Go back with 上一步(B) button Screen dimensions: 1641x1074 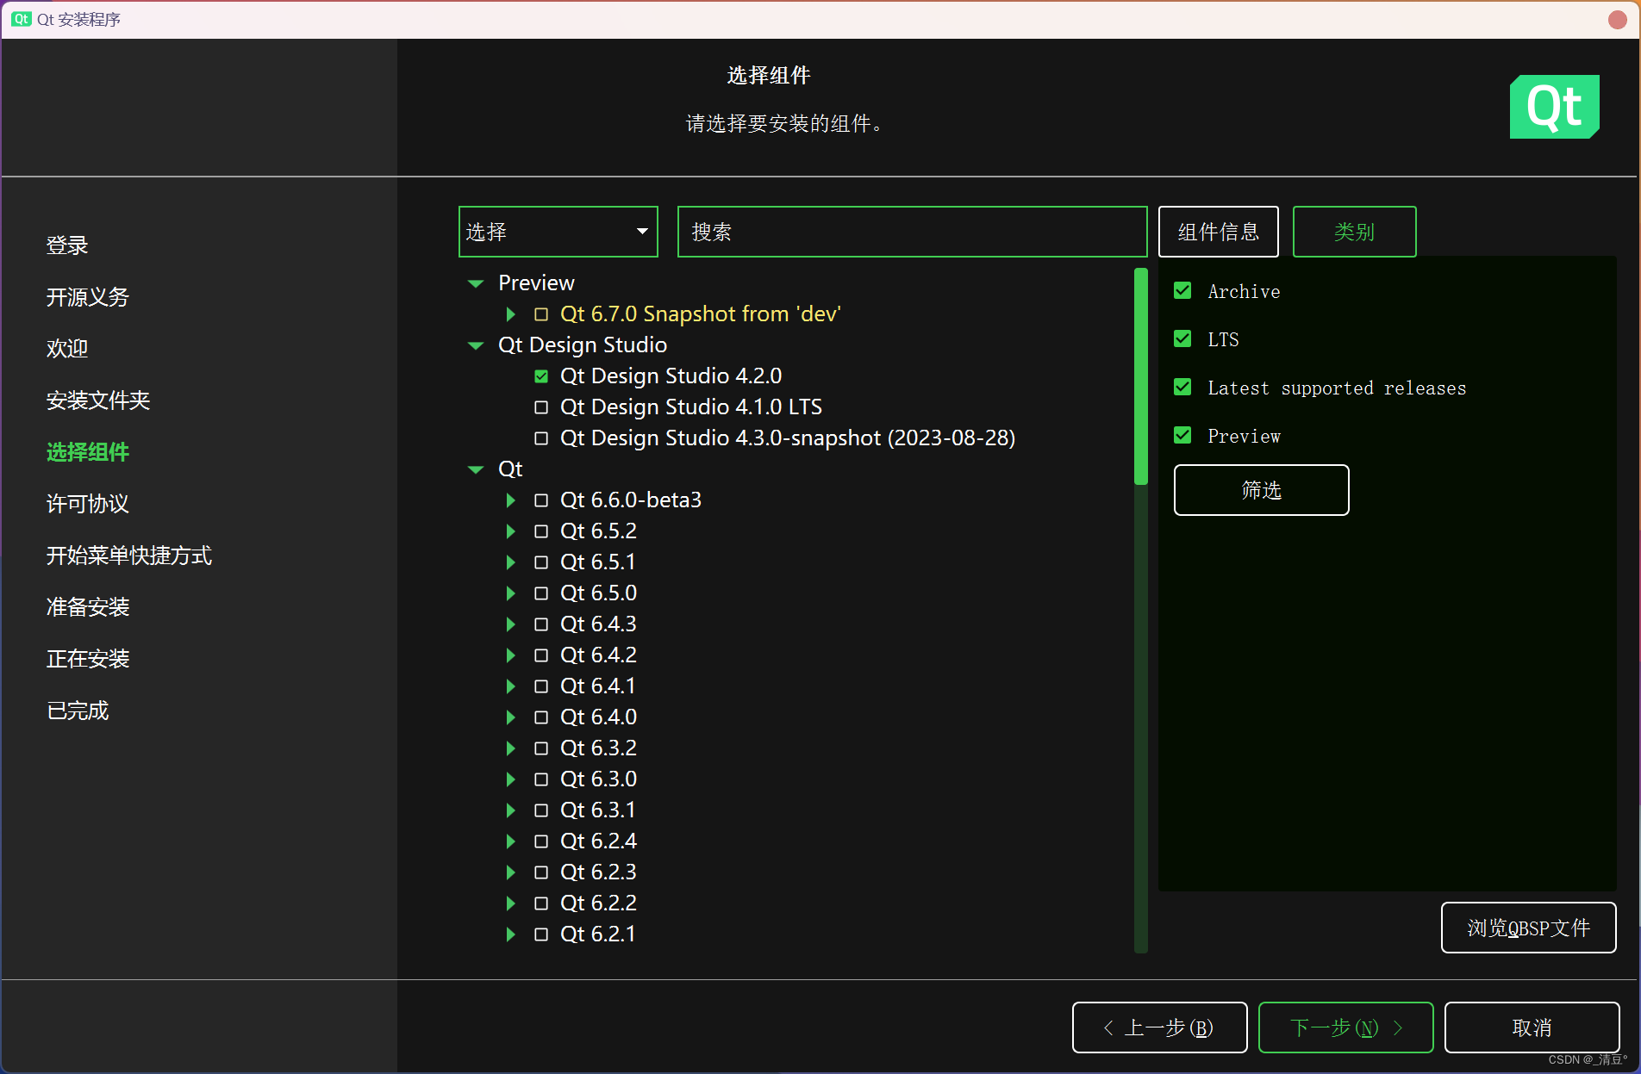(1159, 1027)
